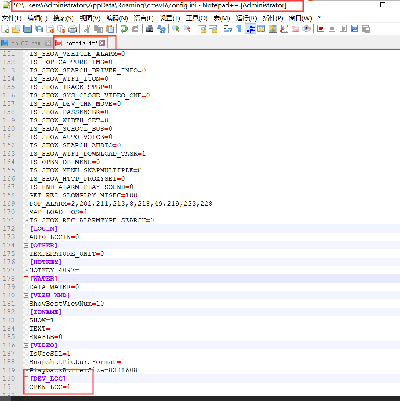
Task: Collapse the [LOGIN] section fold marker
Action: 26,229
